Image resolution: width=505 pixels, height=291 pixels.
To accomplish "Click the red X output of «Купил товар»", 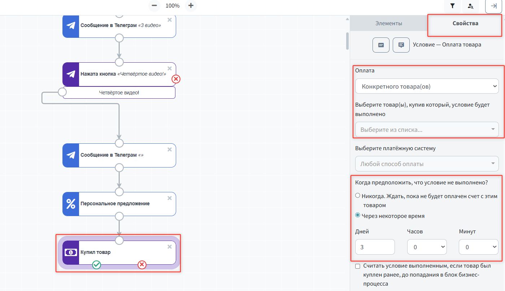I will coord(142,265).
